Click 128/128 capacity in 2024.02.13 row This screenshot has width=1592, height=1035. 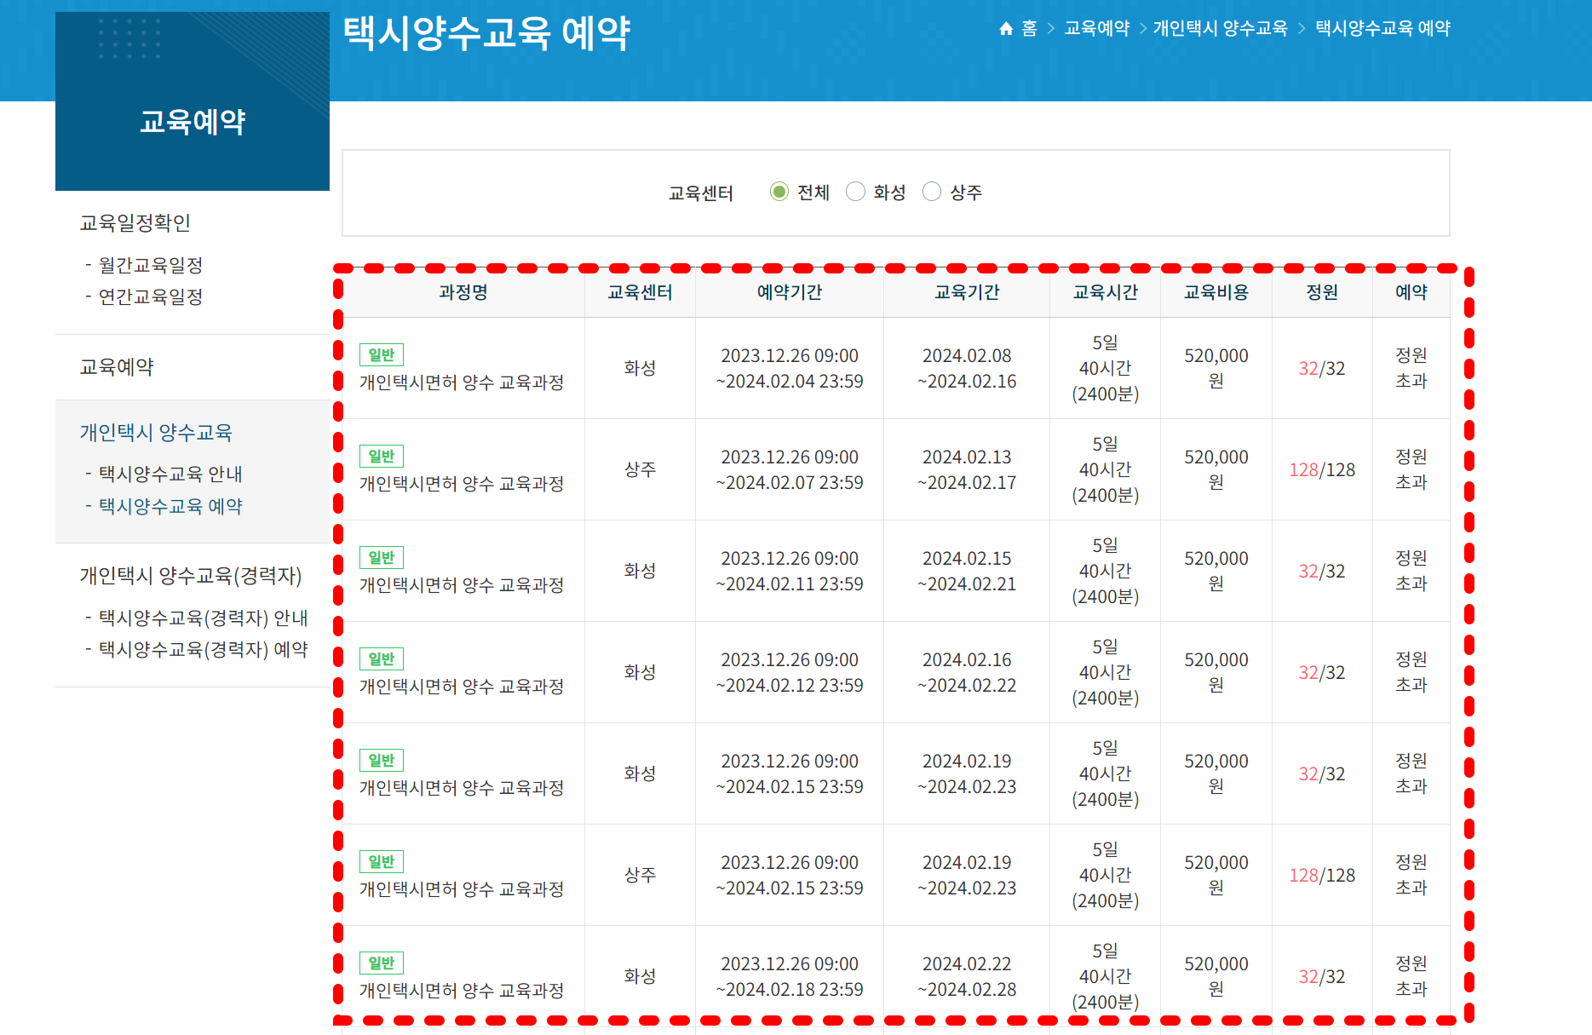[x=1322, y=470]
